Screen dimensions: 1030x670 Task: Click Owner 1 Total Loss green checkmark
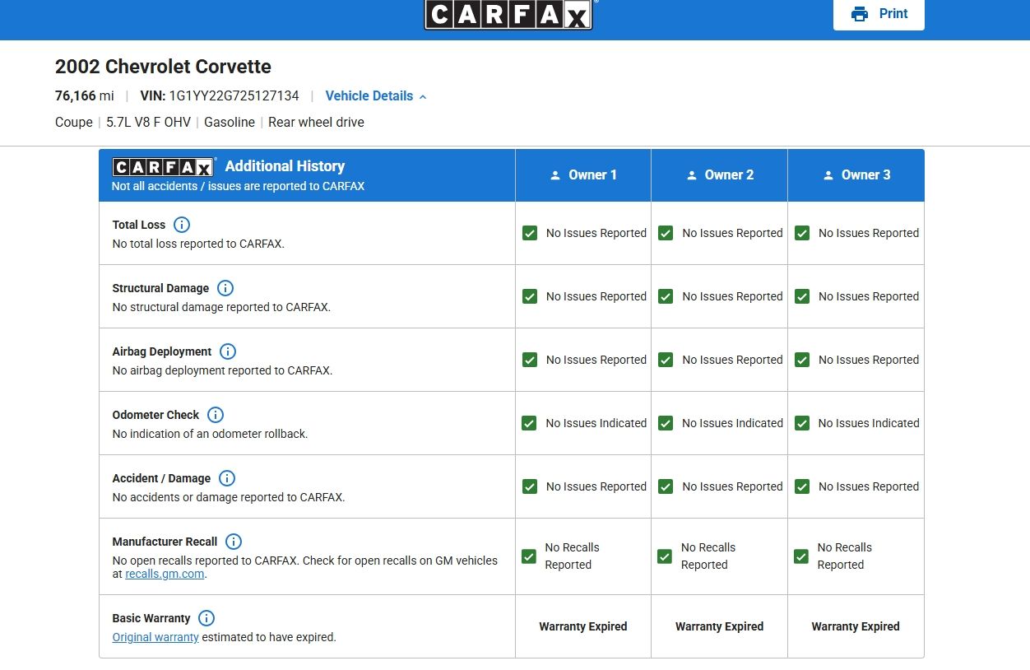click(x=530, y=233)
